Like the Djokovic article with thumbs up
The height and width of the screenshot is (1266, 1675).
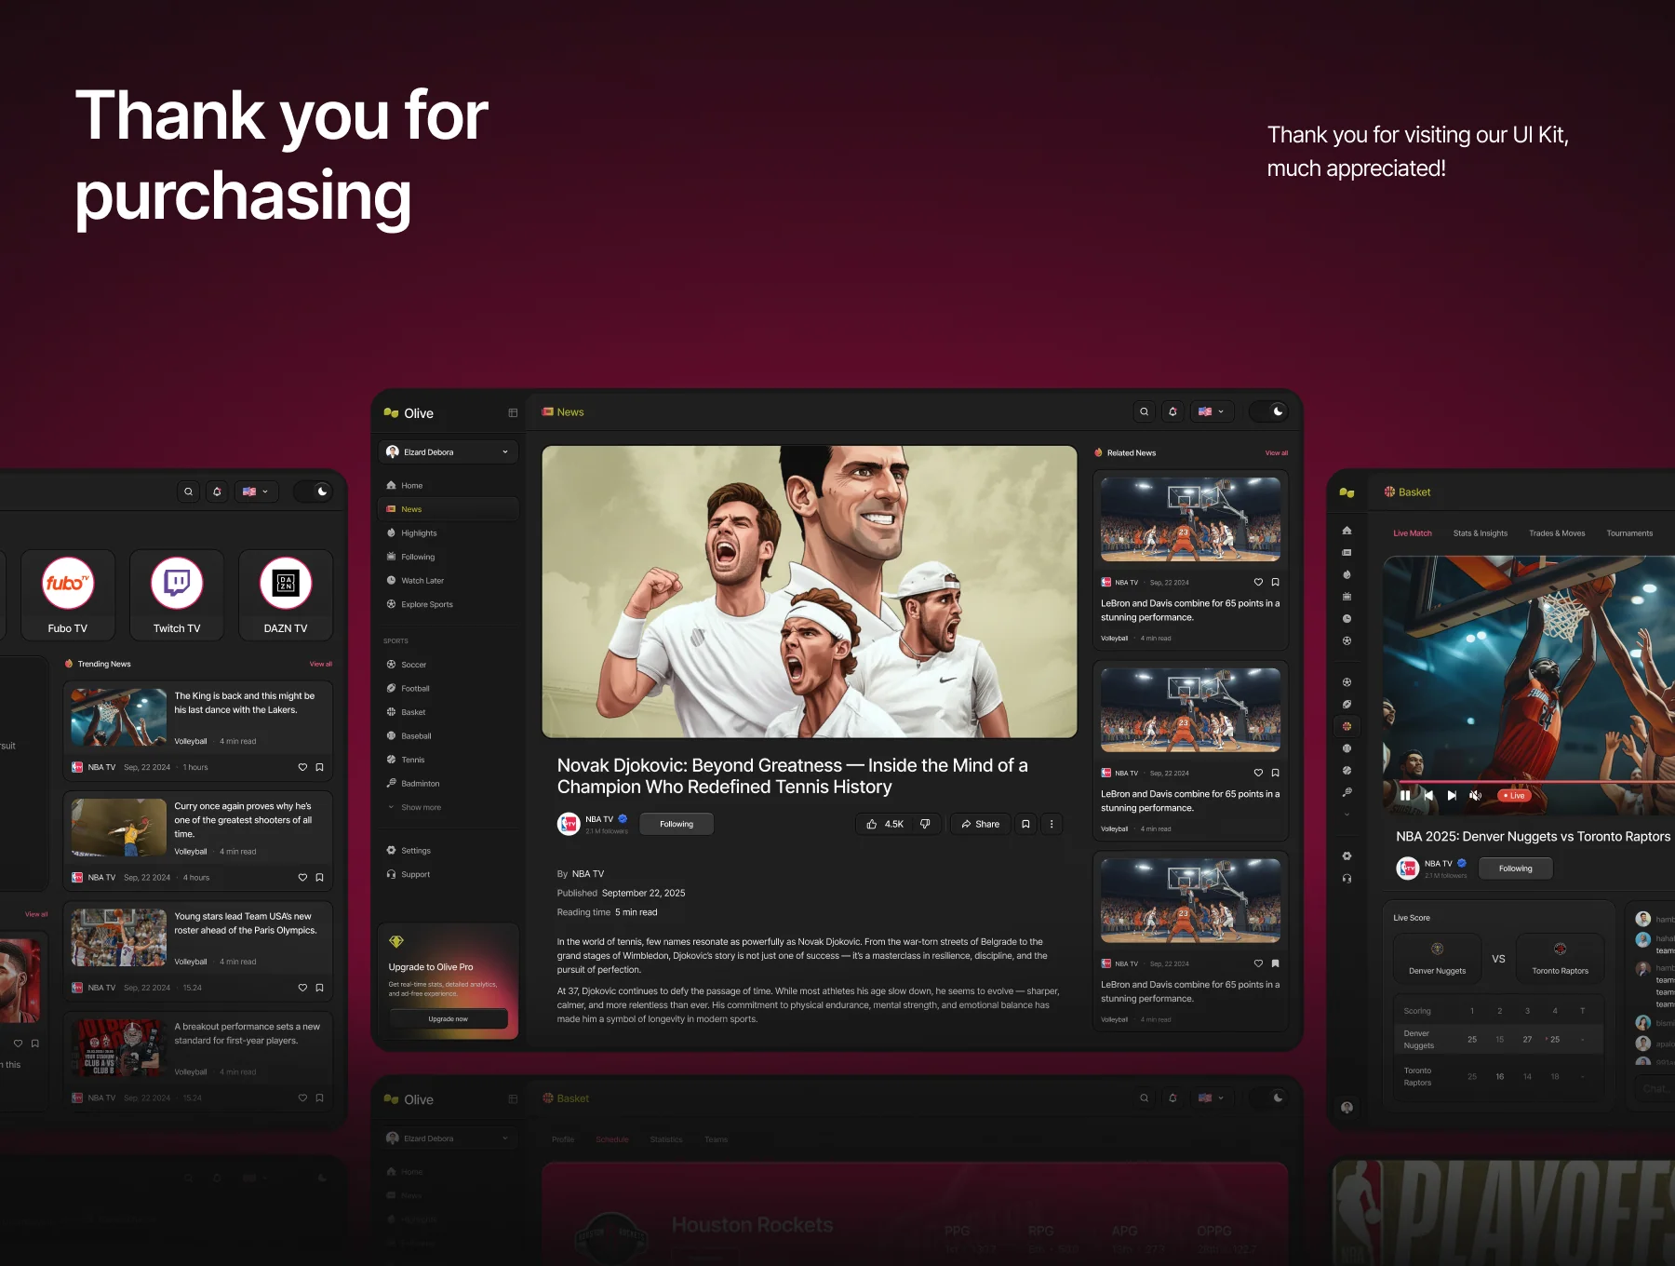click(x=872, y=824)
